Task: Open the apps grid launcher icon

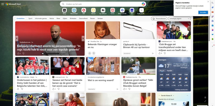Action: click(2, 4)
